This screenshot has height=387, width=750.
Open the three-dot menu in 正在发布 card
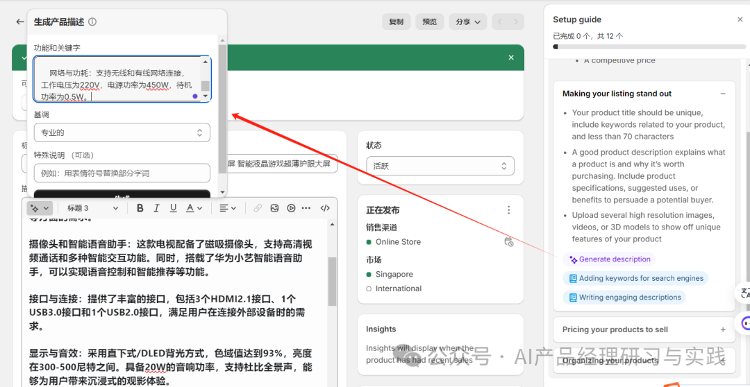[x=508, y=210]
